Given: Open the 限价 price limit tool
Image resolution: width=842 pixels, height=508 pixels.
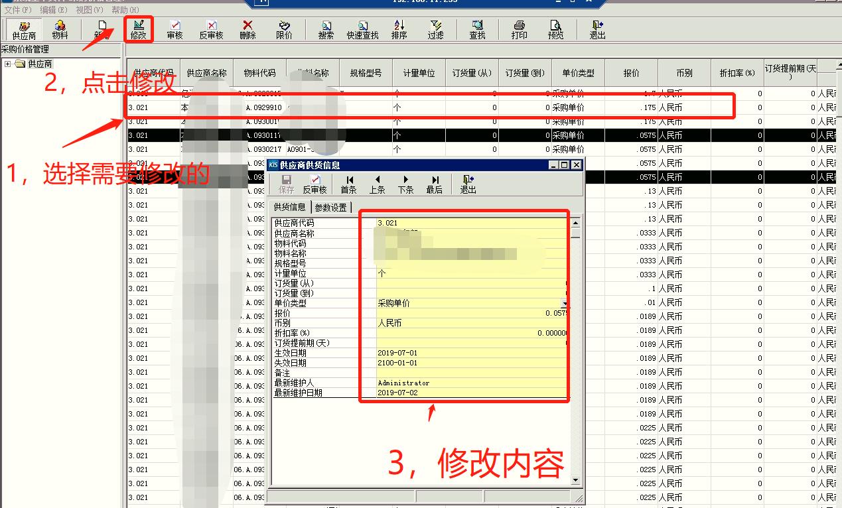Looking at the screenshot, I should click(x=283, y=30).
